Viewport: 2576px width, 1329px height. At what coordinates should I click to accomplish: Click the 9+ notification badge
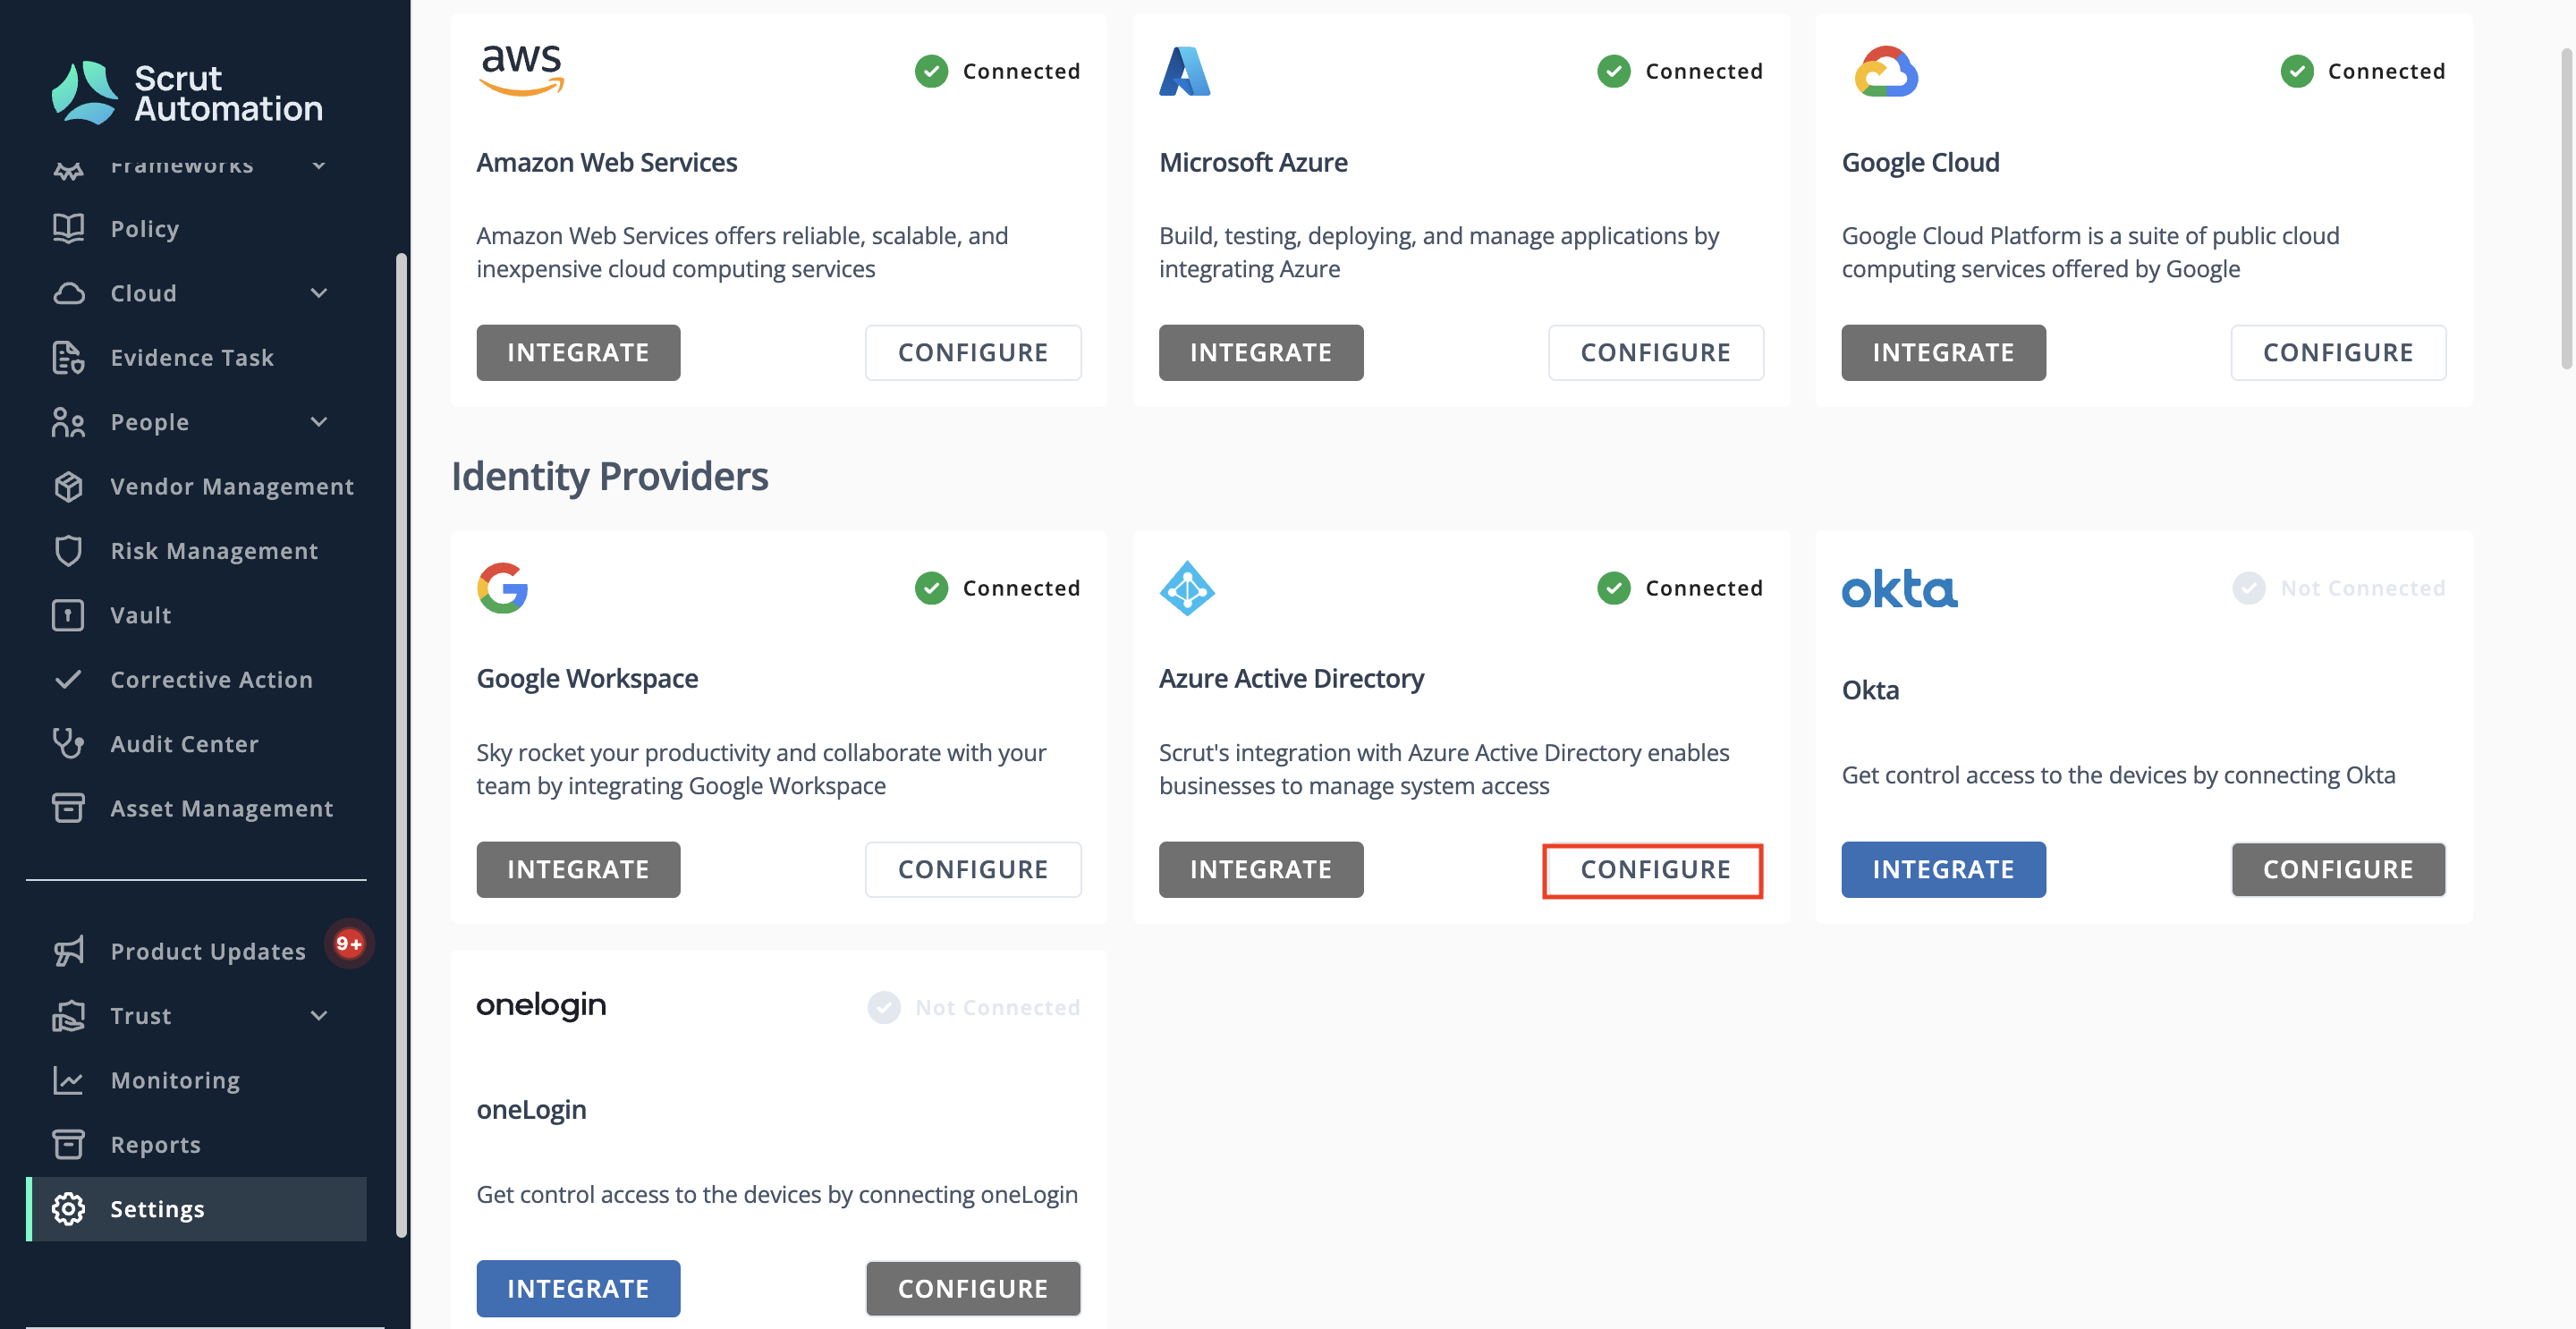point(348,943)
